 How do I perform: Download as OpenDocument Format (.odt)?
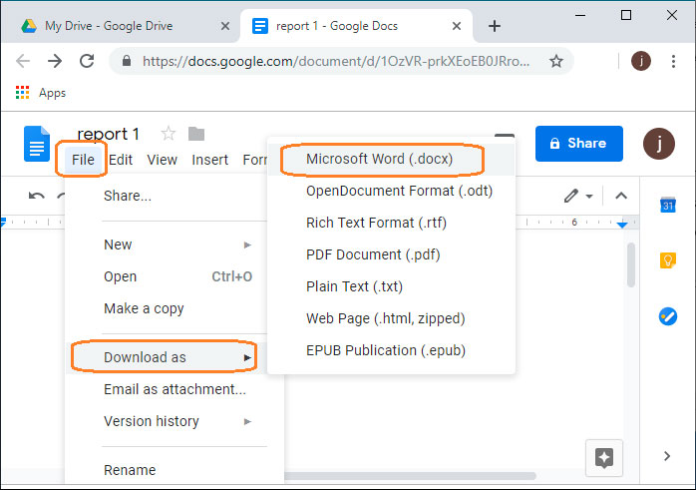pyautogui.click(x=391, y=191)
